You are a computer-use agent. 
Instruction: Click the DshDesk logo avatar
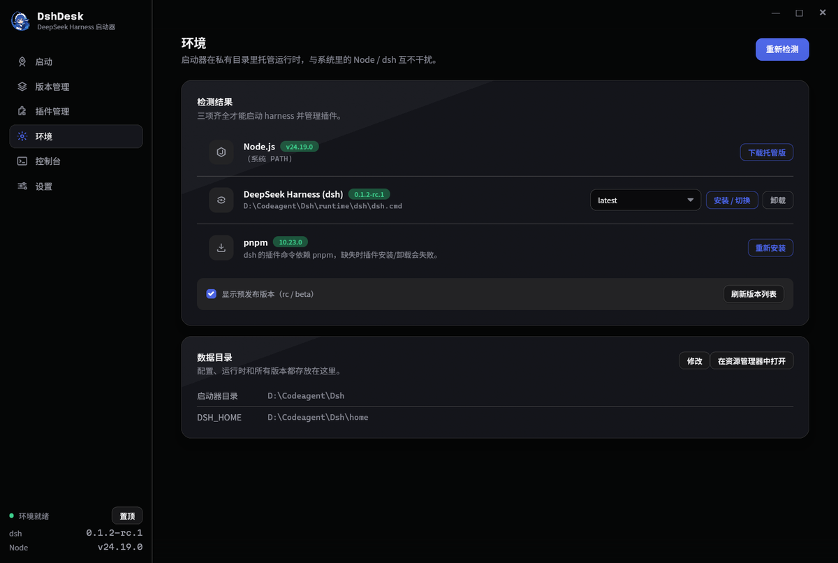pyautogui.click(x=20, y=21)
